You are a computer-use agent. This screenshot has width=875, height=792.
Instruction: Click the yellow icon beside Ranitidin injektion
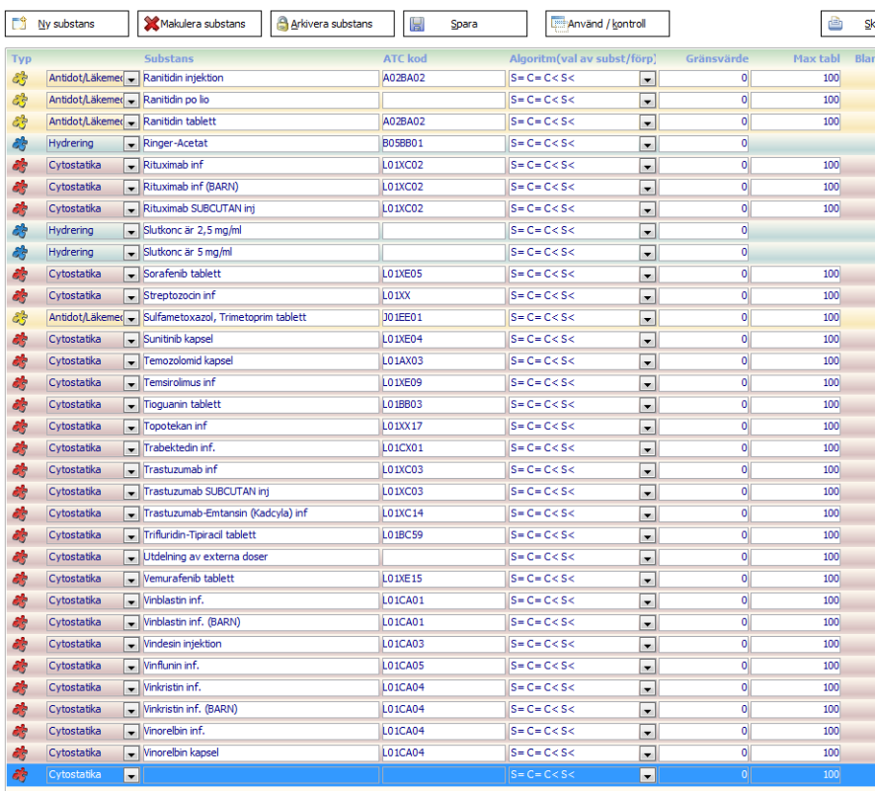20,78
